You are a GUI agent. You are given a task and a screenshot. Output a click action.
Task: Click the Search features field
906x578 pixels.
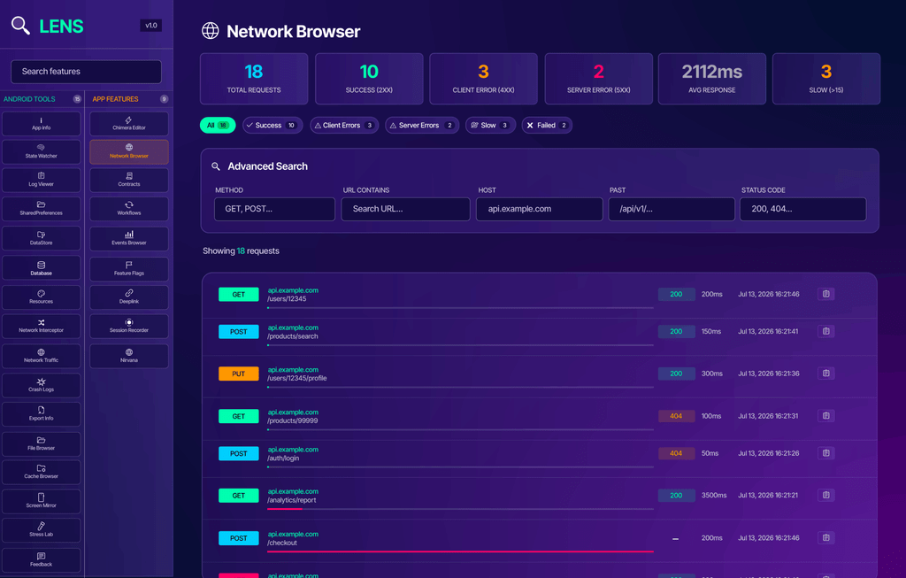tap(86, 72)
